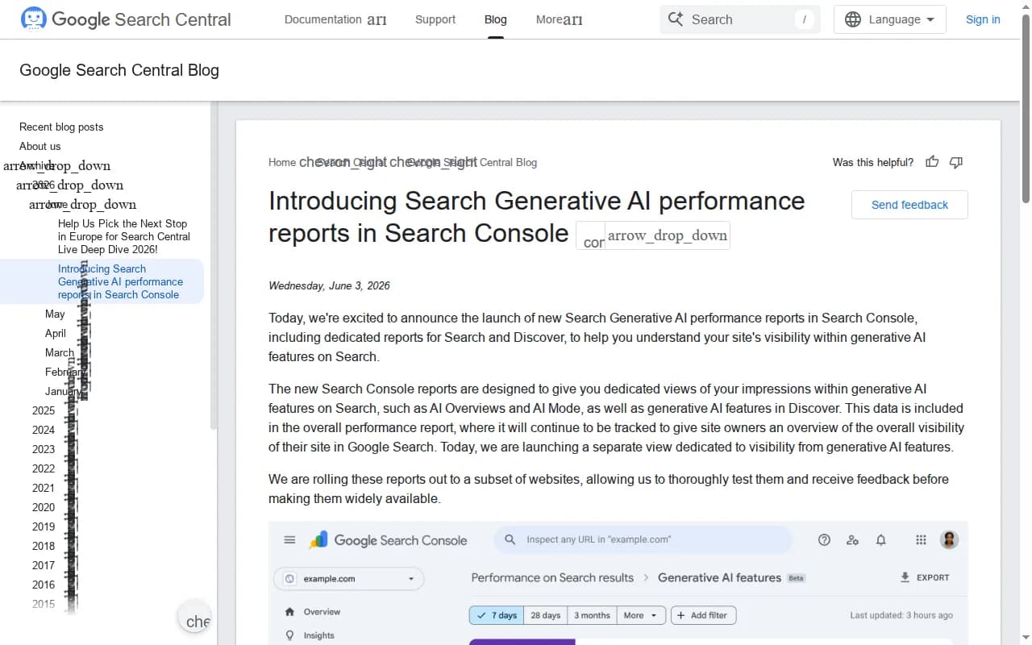Open the Support tab

coord(435,19)
